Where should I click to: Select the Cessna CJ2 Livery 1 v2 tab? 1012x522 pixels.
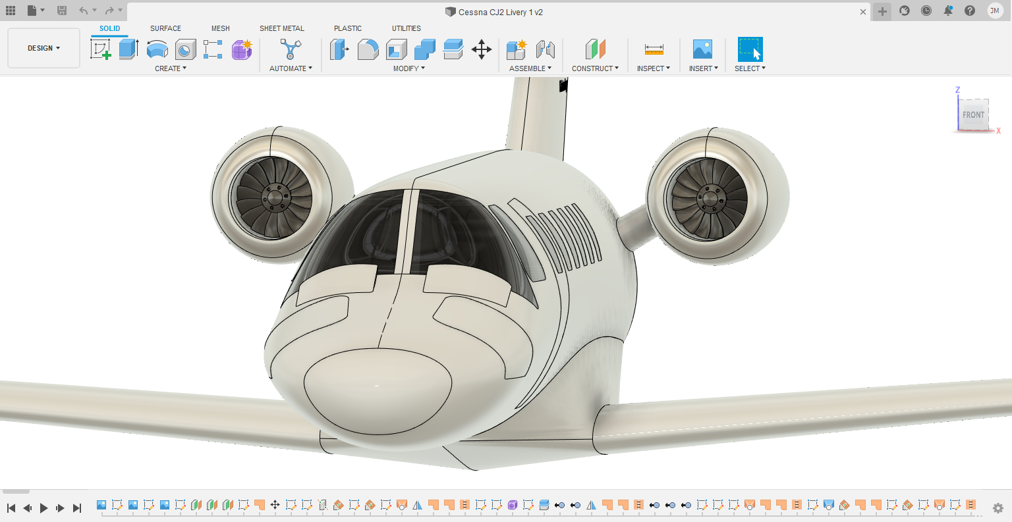(494, 12)
